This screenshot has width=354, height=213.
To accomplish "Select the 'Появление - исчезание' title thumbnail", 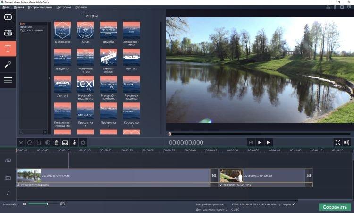I will click(x=62, y=111).
